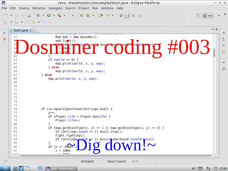Open the Debug configurations dropdown arrow
The image size is (228, 171).
click(43, 16)
